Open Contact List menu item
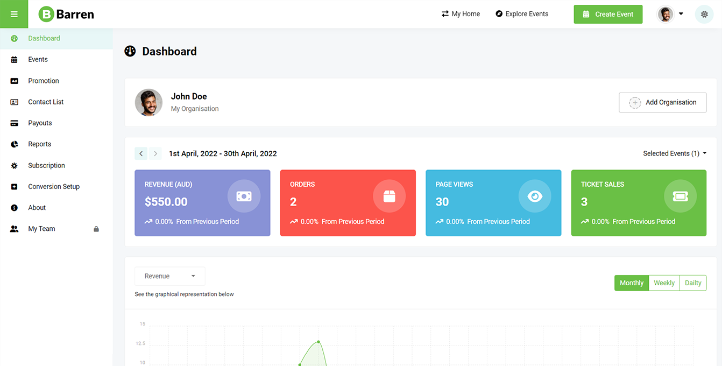Image resolution: width=722 pixels, height=366 pixels. (x=46, y=102)
